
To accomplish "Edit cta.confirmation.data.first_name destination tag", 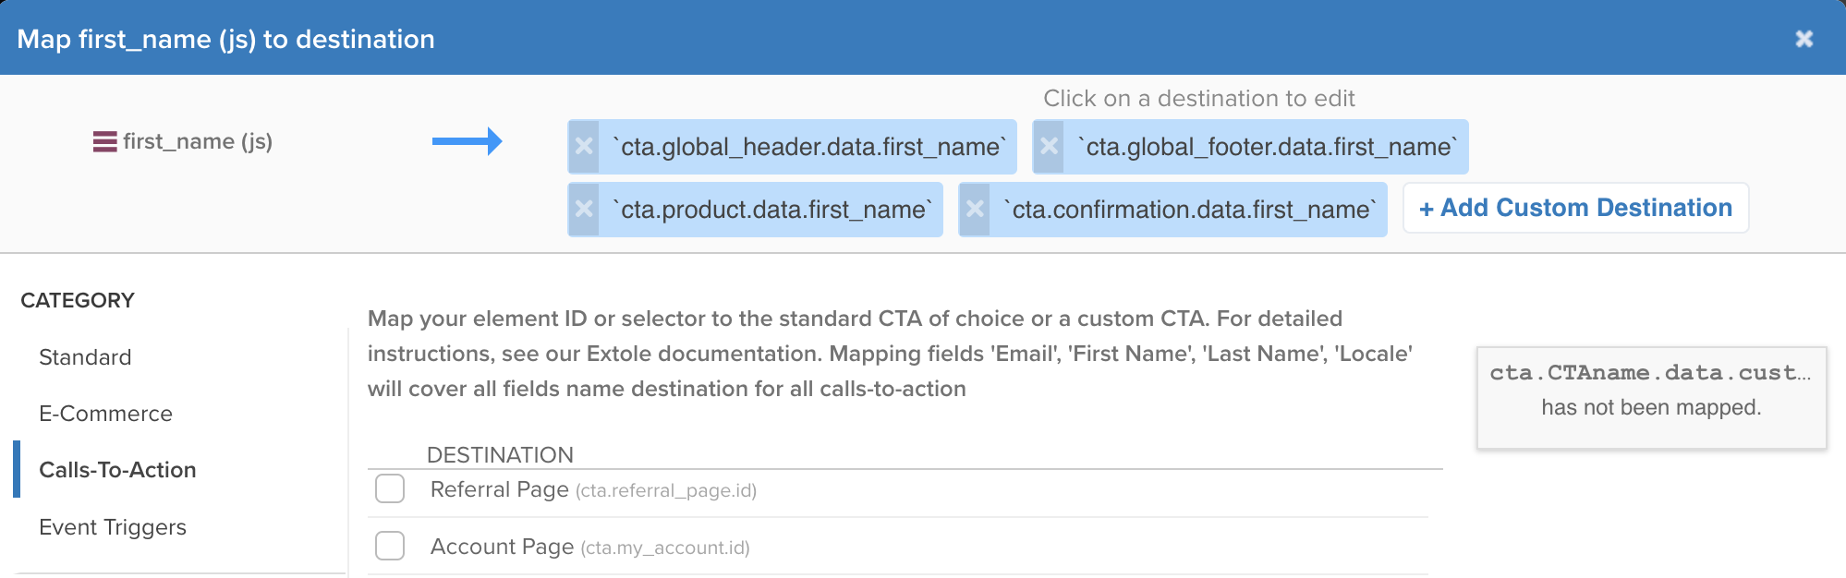I will tap(1189, 210).
